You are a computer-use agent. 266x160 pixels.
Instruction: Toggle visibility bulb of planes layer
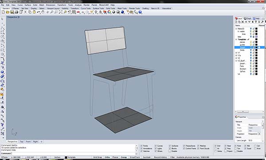[x=251, y=42]
